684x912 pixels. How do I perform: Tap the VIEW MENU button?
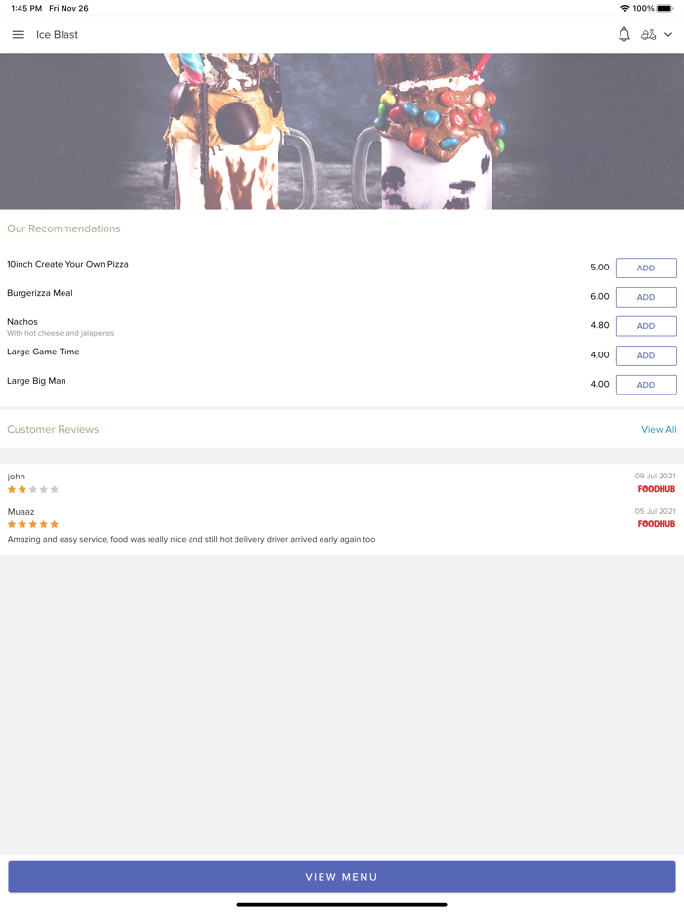click(342, 877)
